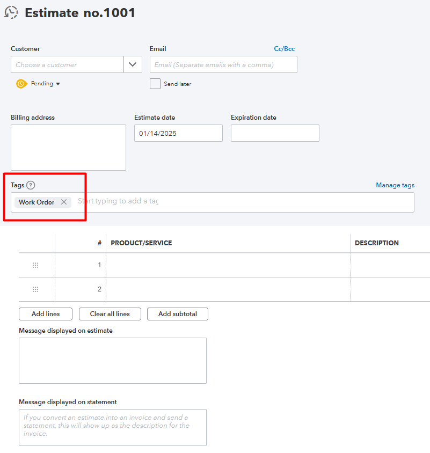Click the Message displayed on estimate box

[112, 360]
